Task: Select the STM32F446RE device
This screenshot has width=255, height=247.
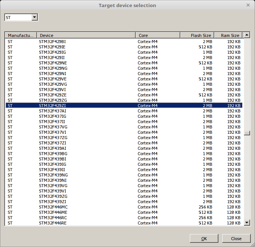Action: point(52,223)
